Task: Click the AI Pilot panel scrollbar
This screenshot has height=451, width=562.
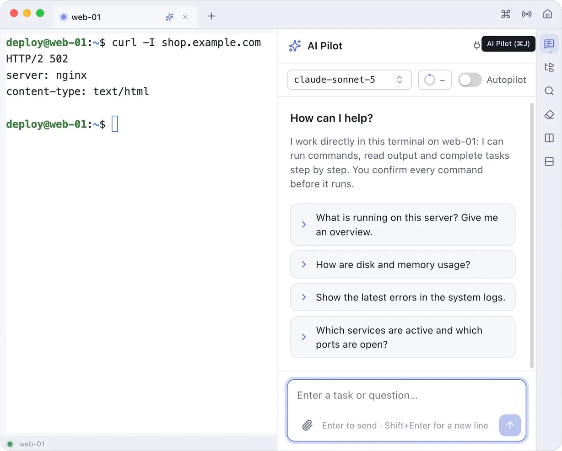Action: [x=532, y=236]
